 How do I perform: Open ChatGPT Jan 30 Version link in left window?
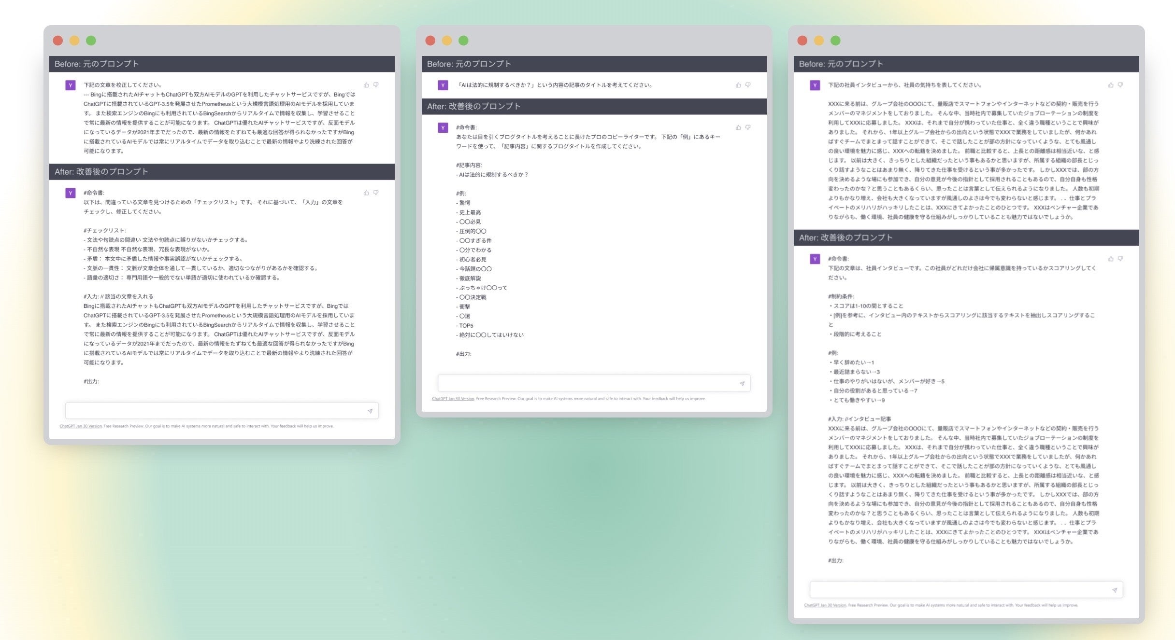tap(81, 426)
